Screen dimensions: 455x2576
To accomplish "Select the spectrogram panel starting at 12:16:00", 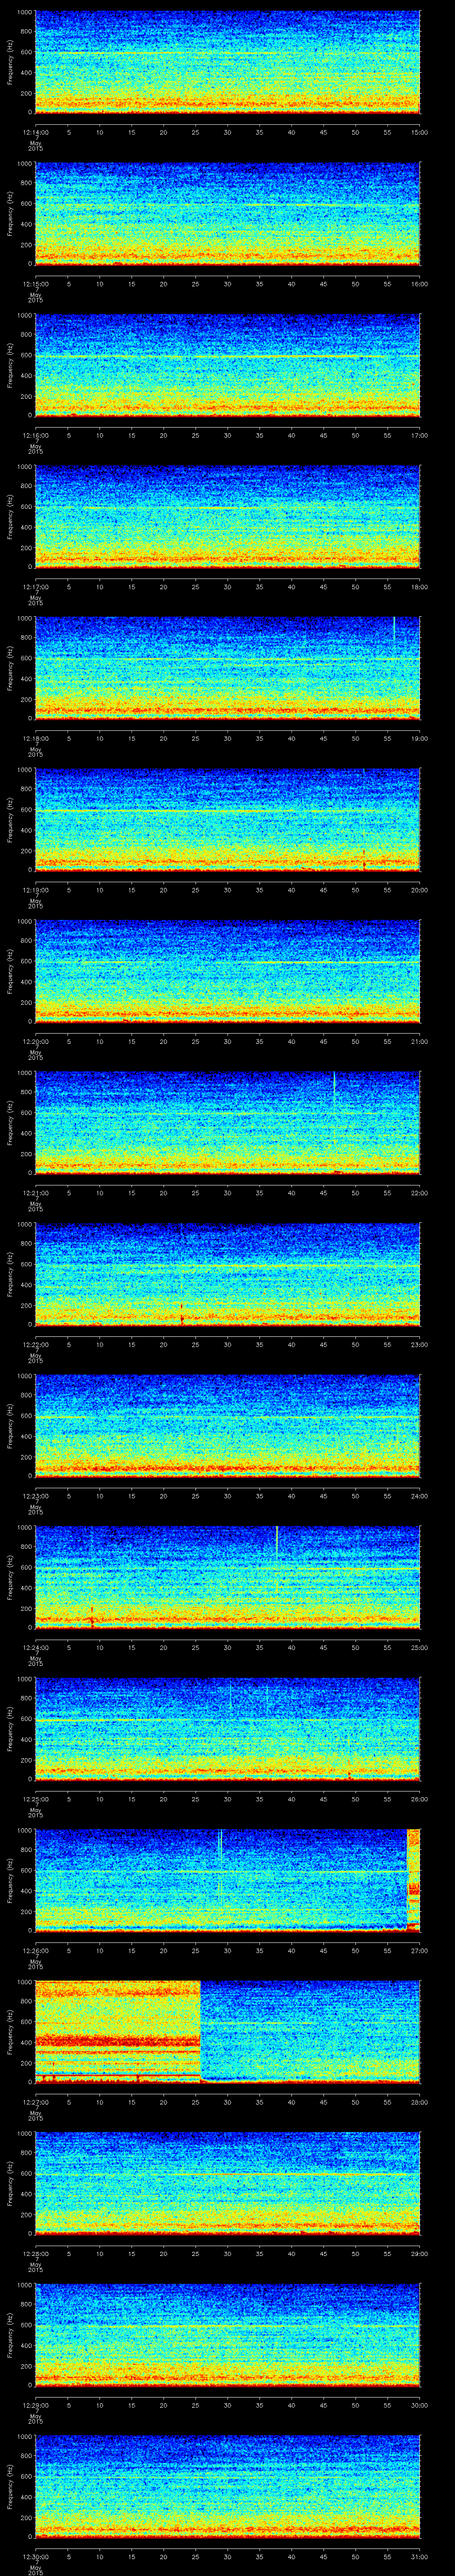I will click(227, 365).
